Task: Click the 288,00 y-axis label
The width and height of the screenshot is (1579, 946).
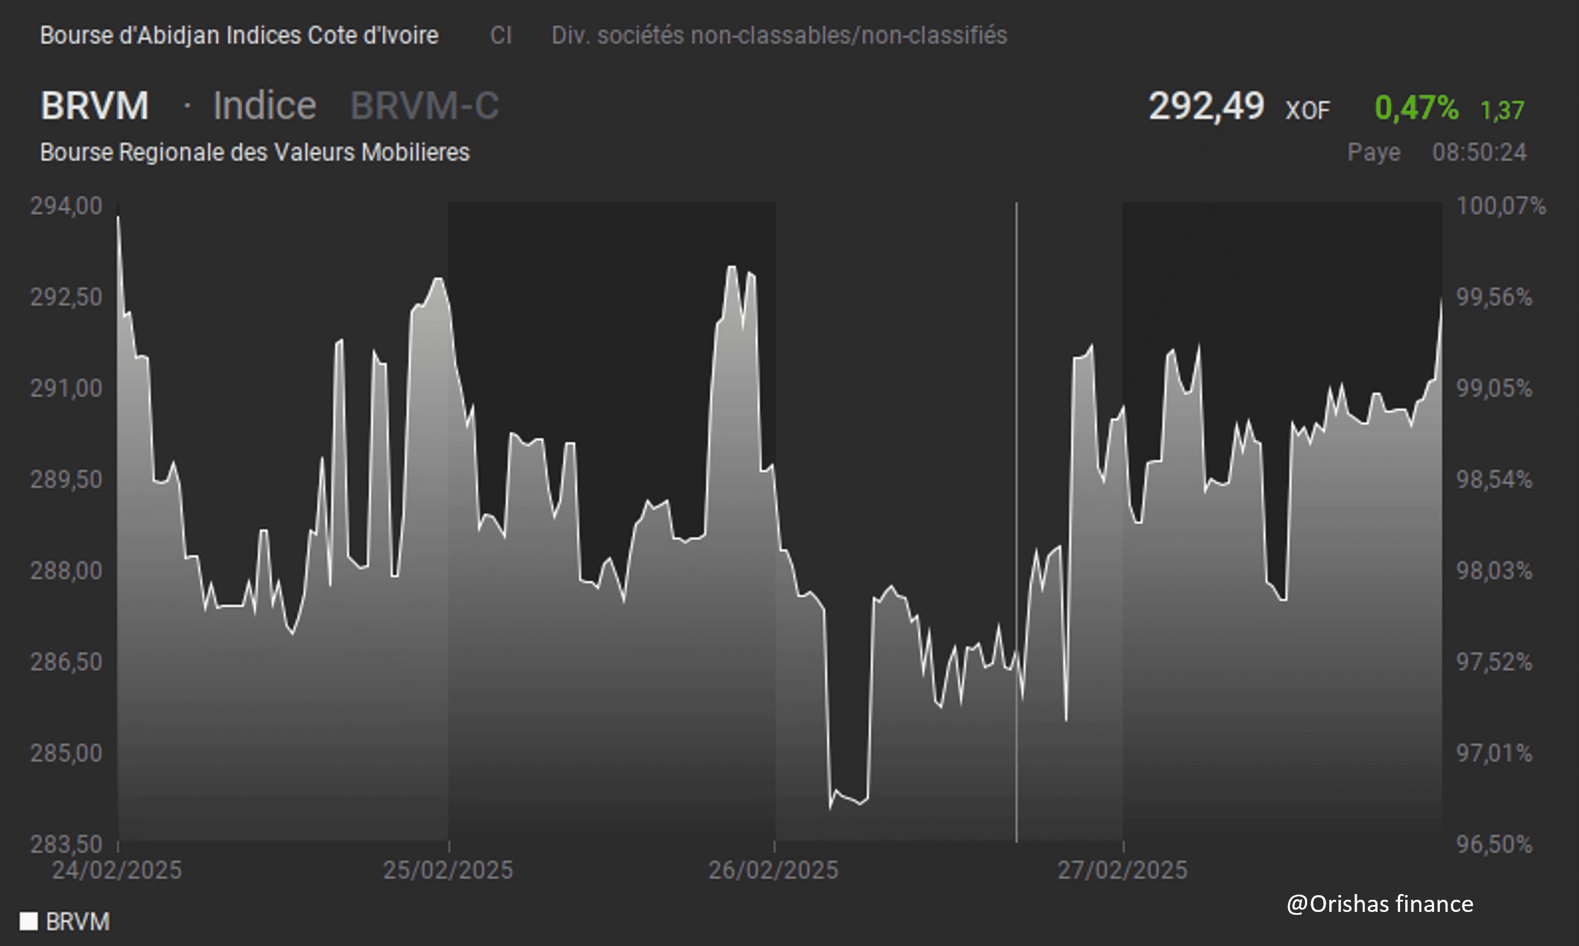Action: [x=66, y=570]
